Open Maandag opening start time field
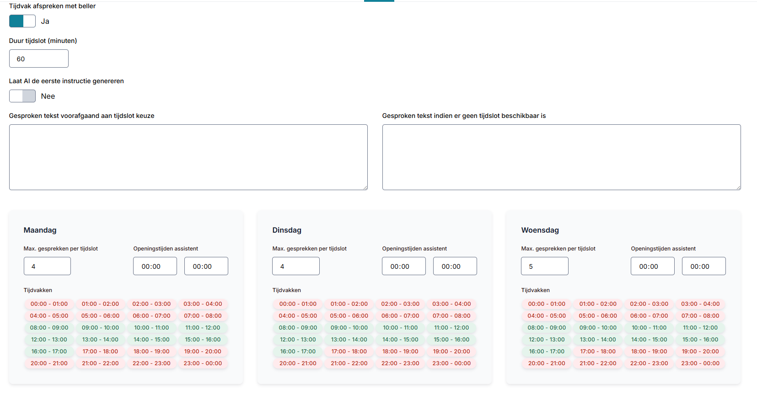The width and height of the screenshot is (757, 394). point(155,266)
